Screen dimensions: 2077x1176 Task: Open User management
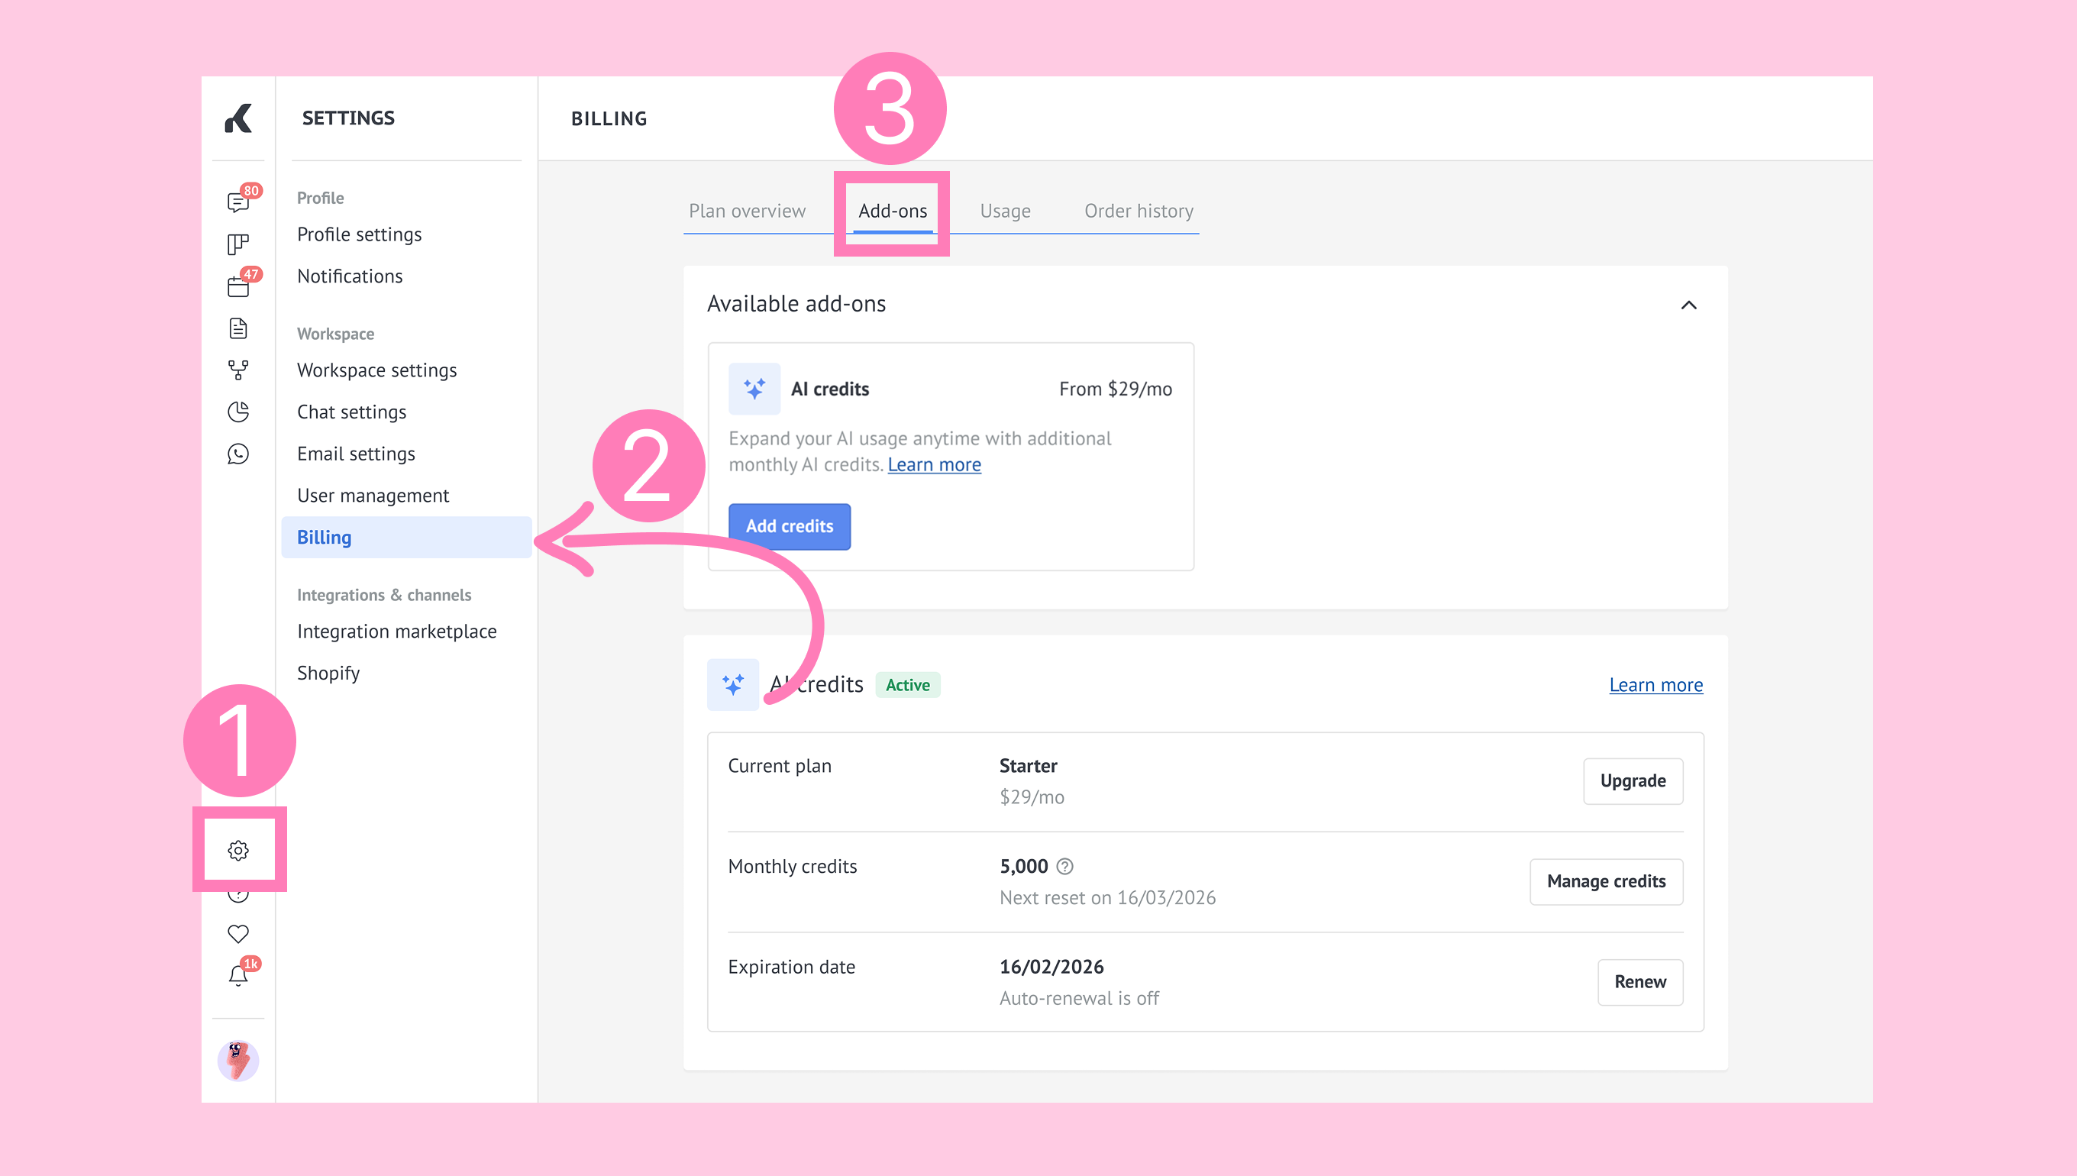(373, 496)
